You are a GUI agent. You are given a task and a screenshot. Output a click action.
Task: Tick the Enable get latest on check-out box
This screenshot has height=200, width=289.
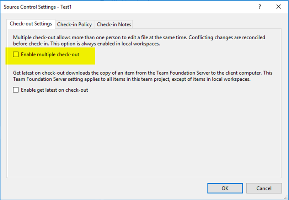click(16, 90)
